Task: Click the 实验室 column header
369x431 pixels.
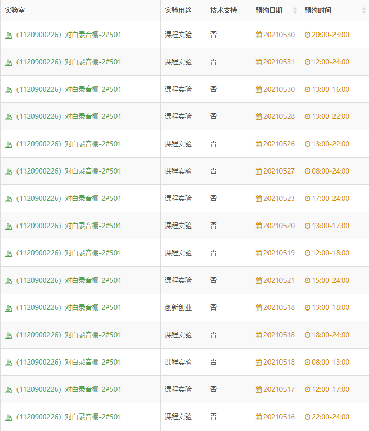Action: click(80, 10)
